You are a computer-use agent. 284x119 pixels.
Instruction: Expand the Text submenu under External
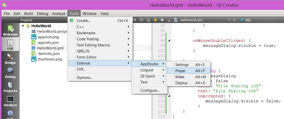pyautogui.click(x=163, y=82)
